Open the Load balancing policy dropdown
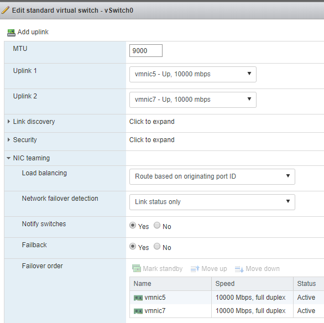 212,176
